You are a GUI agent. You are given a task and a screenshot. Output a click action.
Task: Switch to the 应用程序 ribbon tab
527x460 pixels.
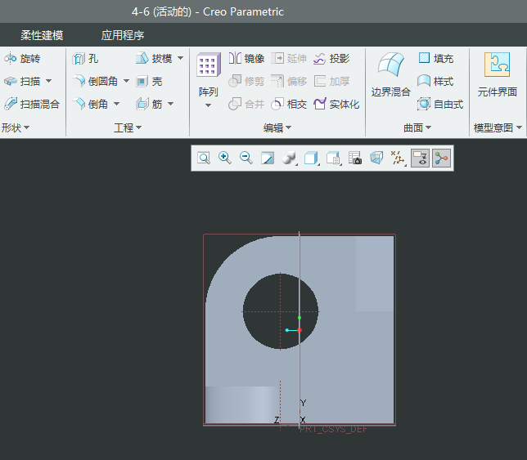click(x=123, y=35)
